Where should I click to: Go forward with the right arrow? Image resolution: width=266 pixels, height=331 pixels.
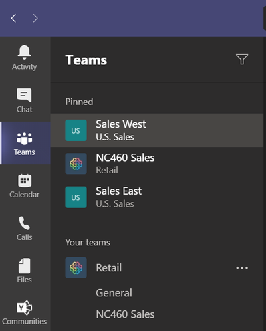click(x=35, y=18)
